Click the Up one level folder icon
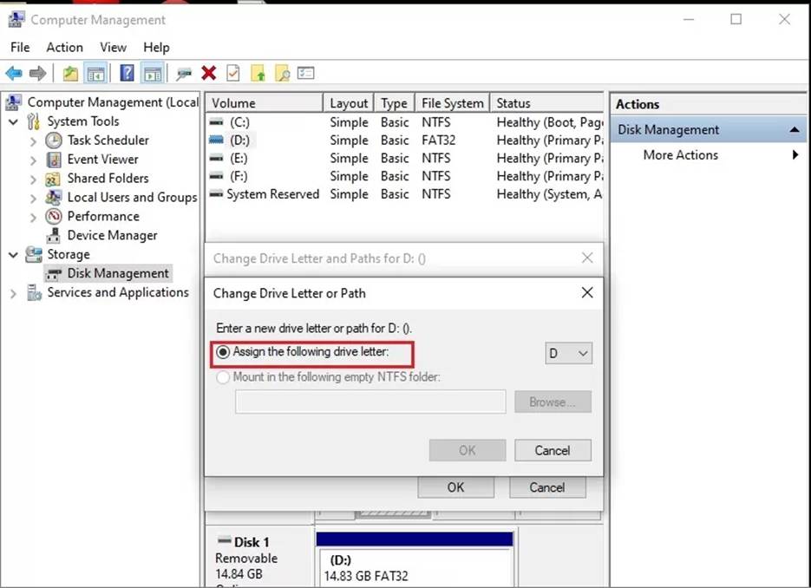 tap(70, 74)
